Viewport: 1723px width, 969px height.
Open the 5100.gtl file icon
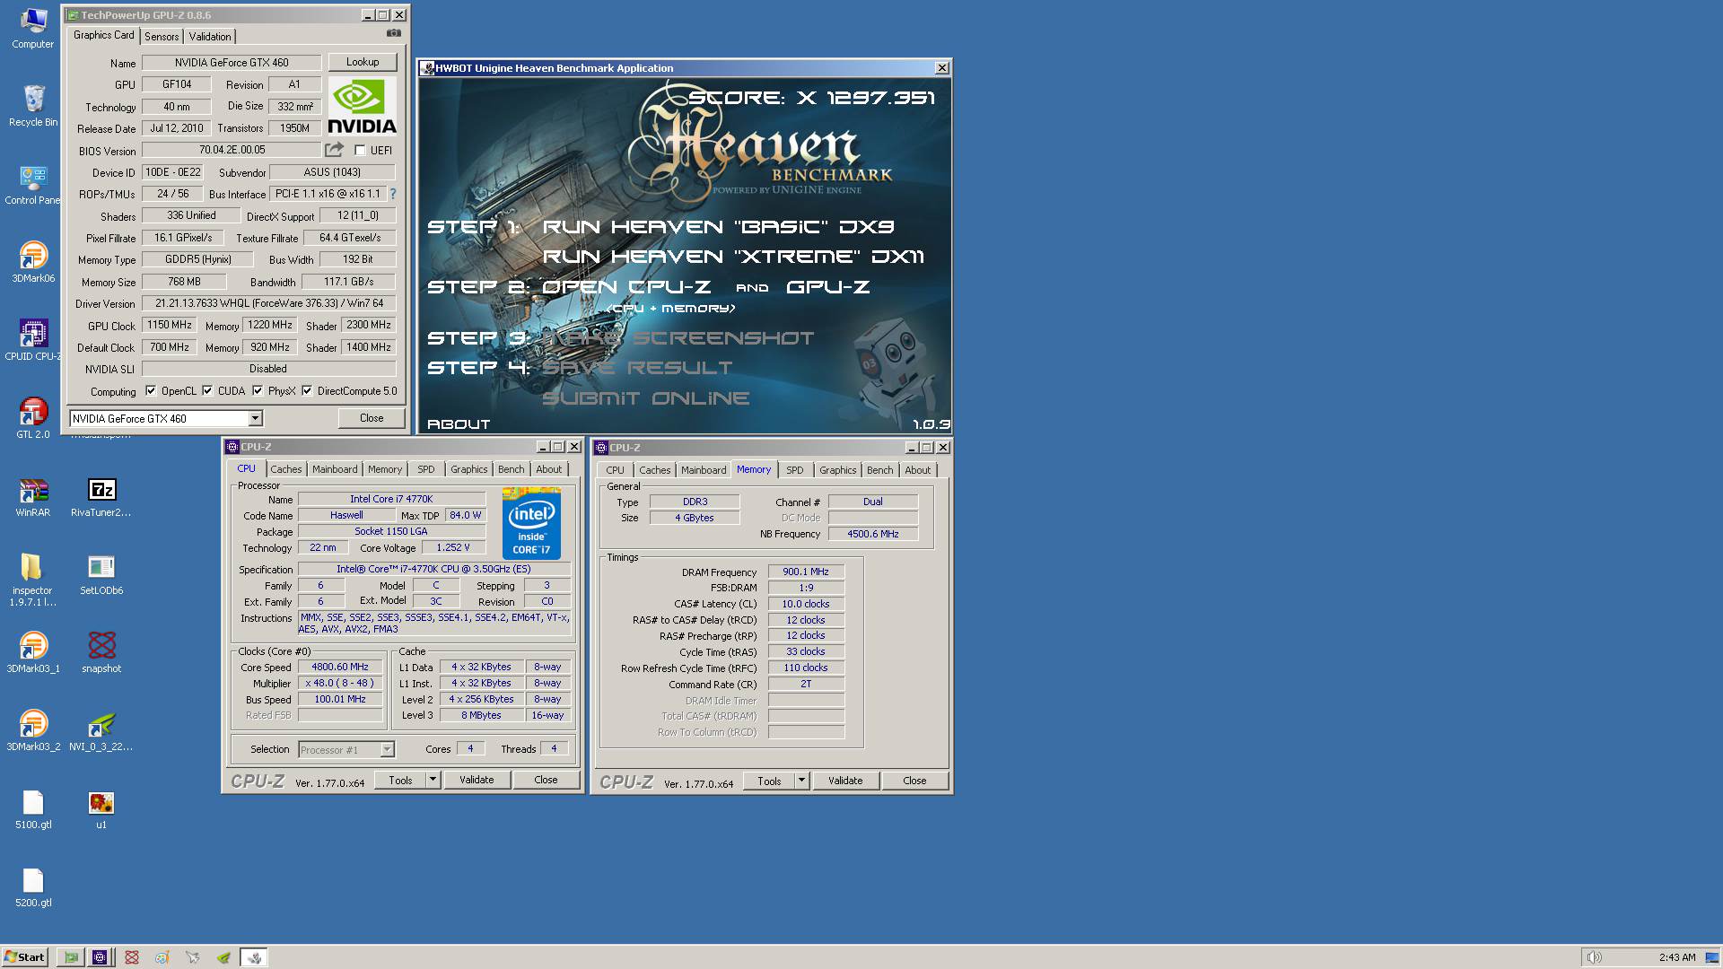[33, 808]
